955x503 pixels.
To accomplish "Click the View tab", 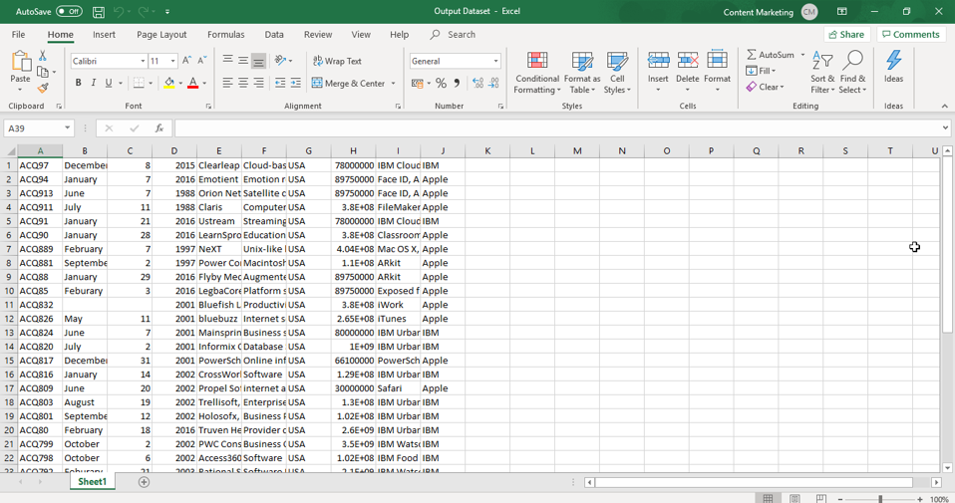I will click(361, 35).
